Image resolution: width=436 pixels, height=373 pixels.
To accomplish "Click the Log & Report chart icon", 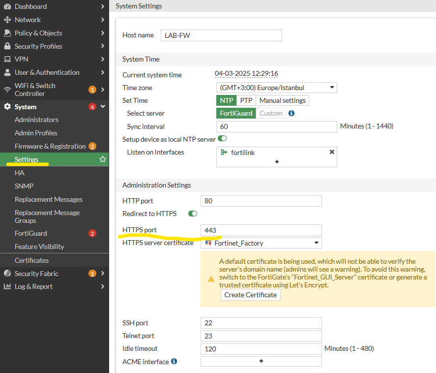I will point(7,286).
